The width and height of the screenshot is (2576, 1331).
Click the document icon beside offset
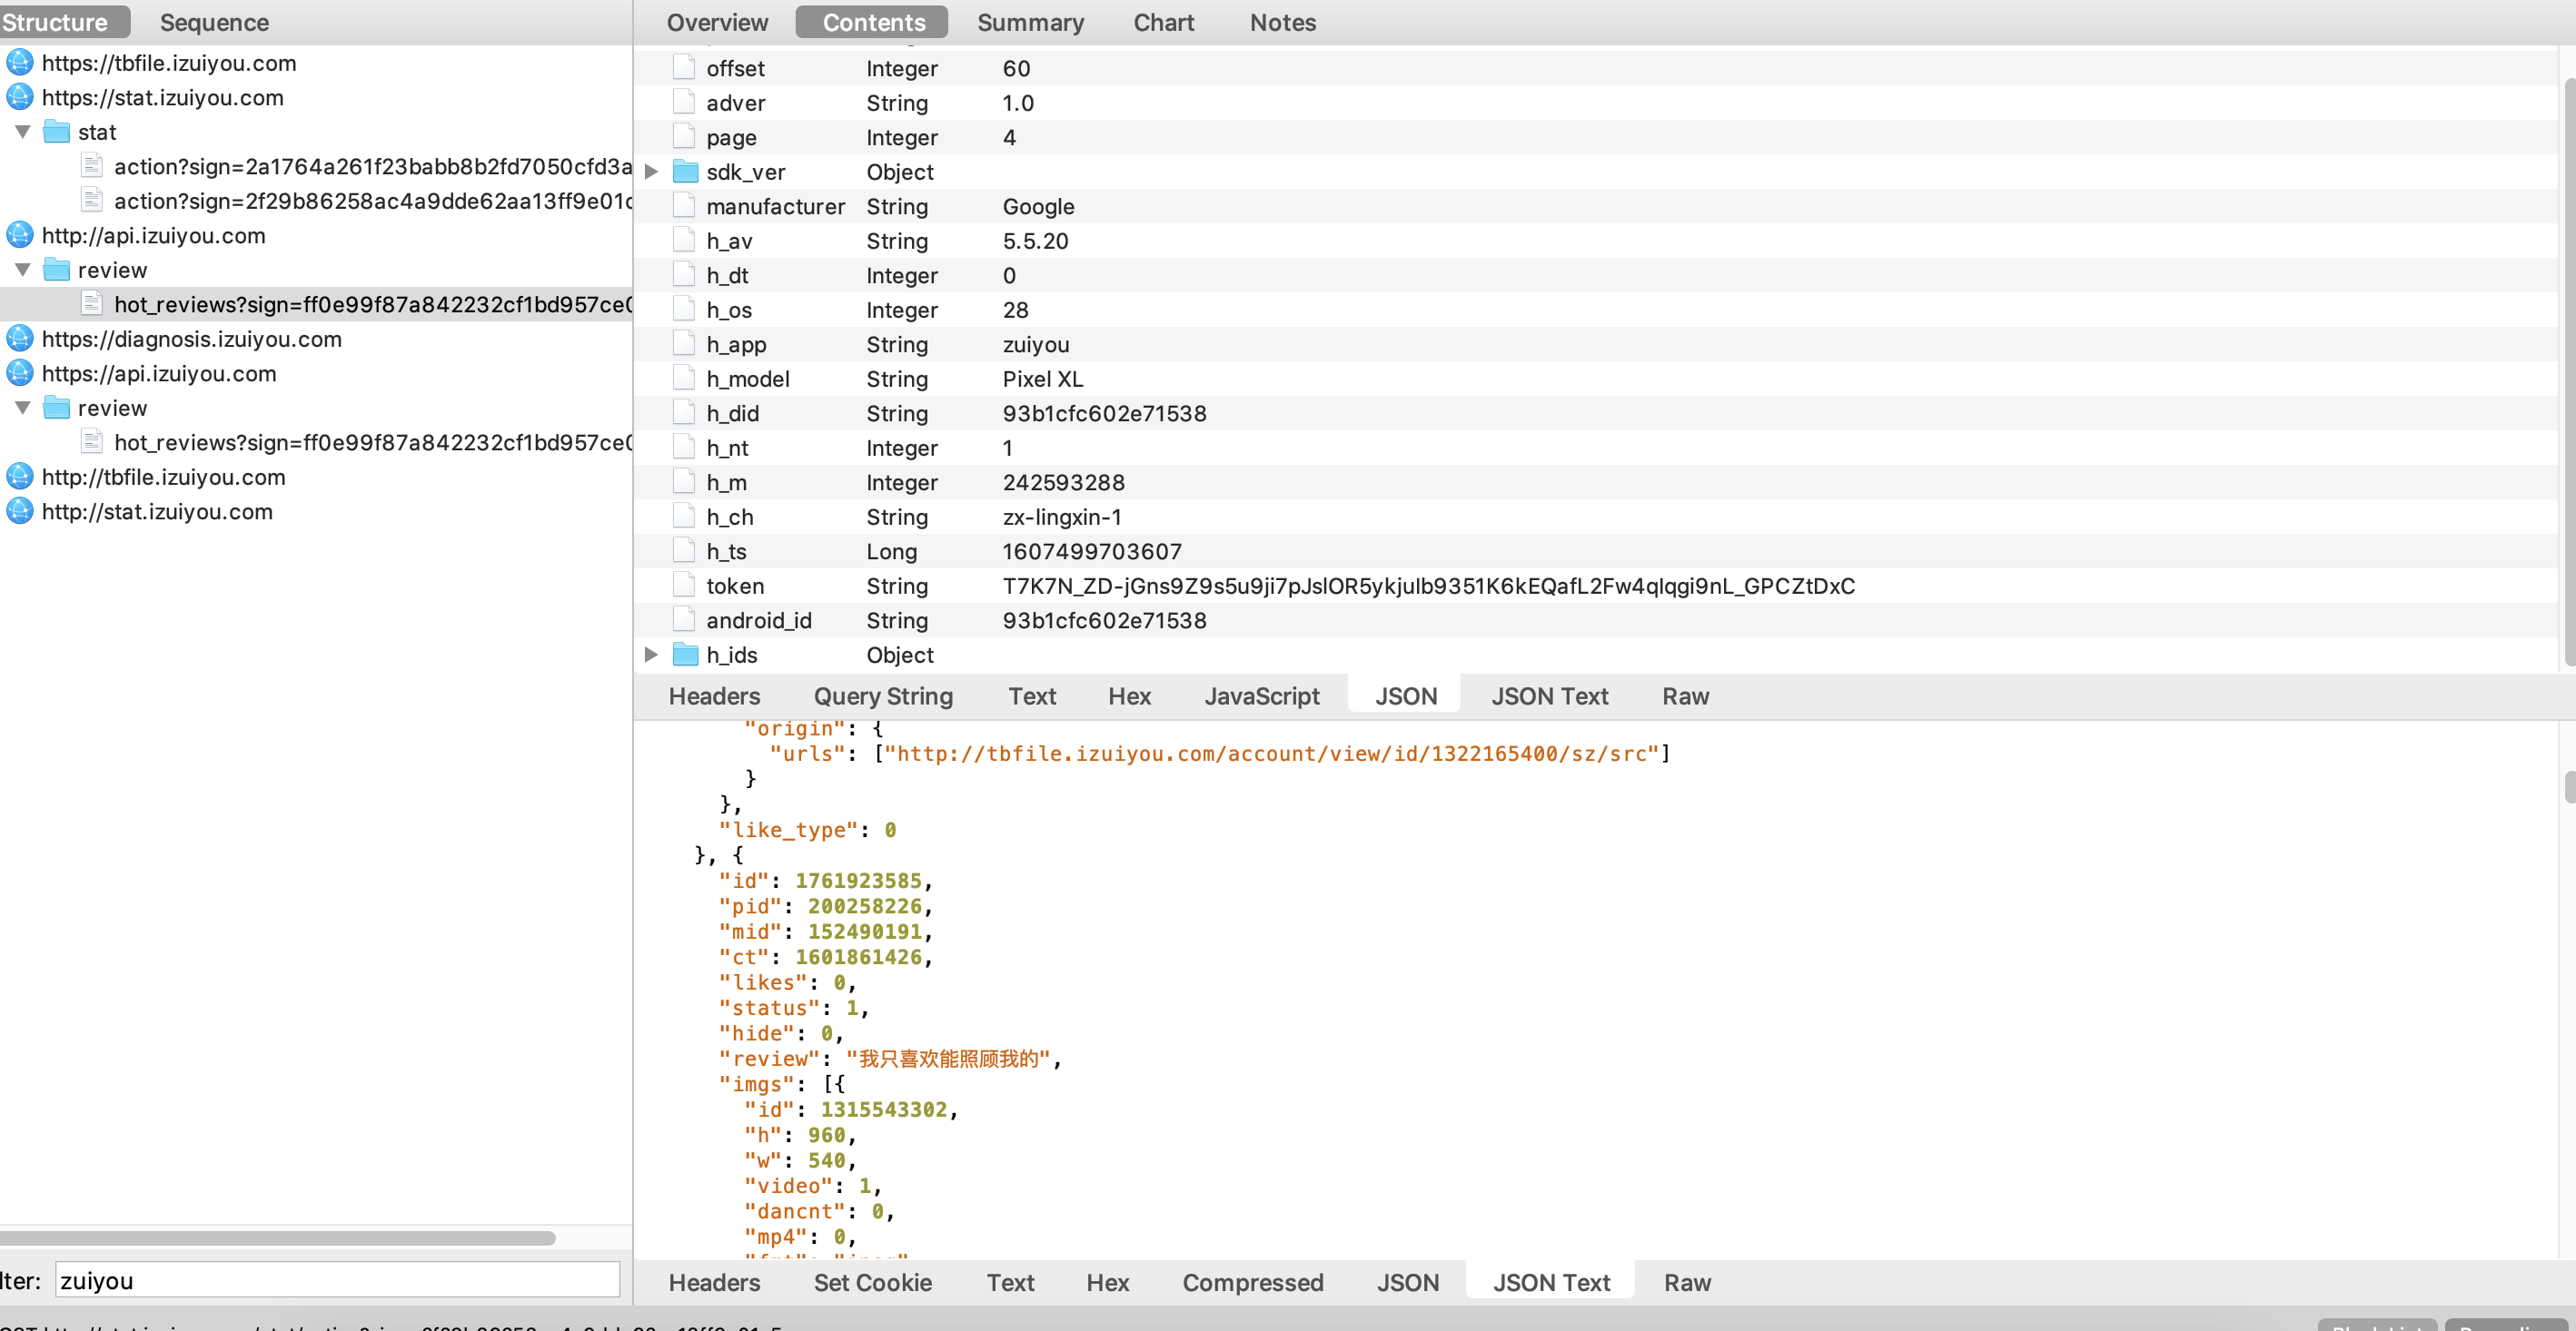tap(684, 68)
